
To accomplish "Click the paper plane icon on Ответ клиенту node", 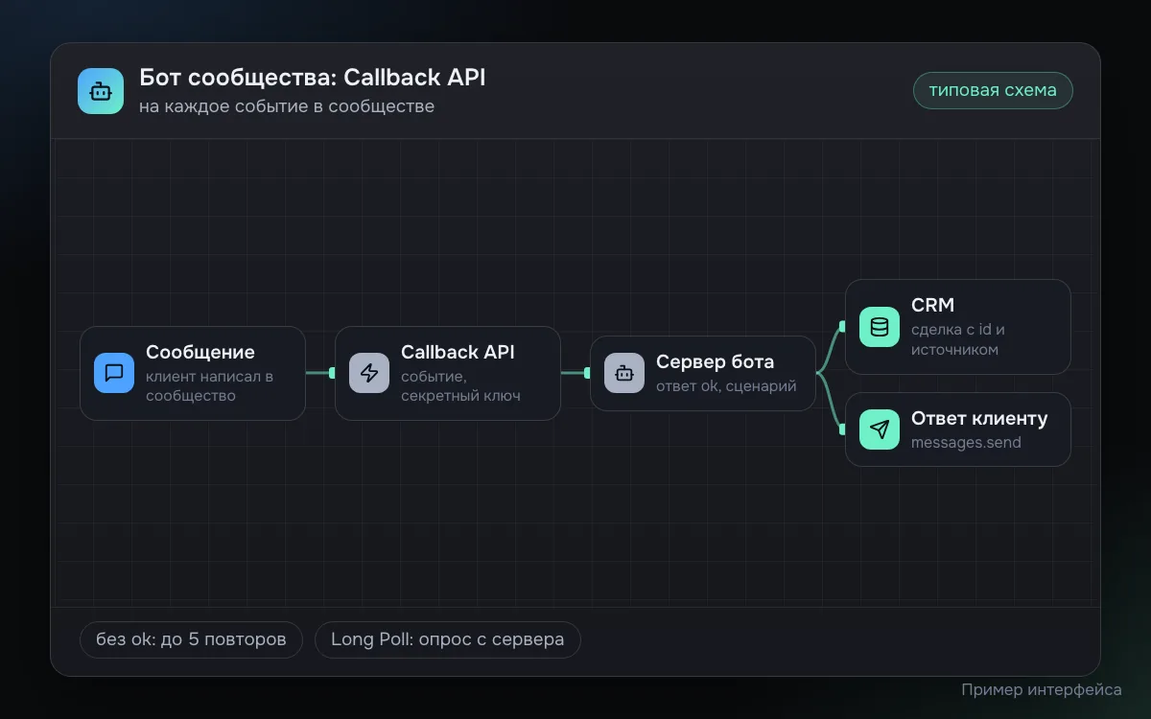I will [880, 429].
